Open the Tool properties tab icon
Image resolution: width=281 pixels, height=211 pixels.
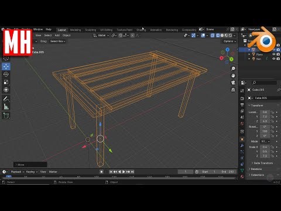tap(242, 91)
